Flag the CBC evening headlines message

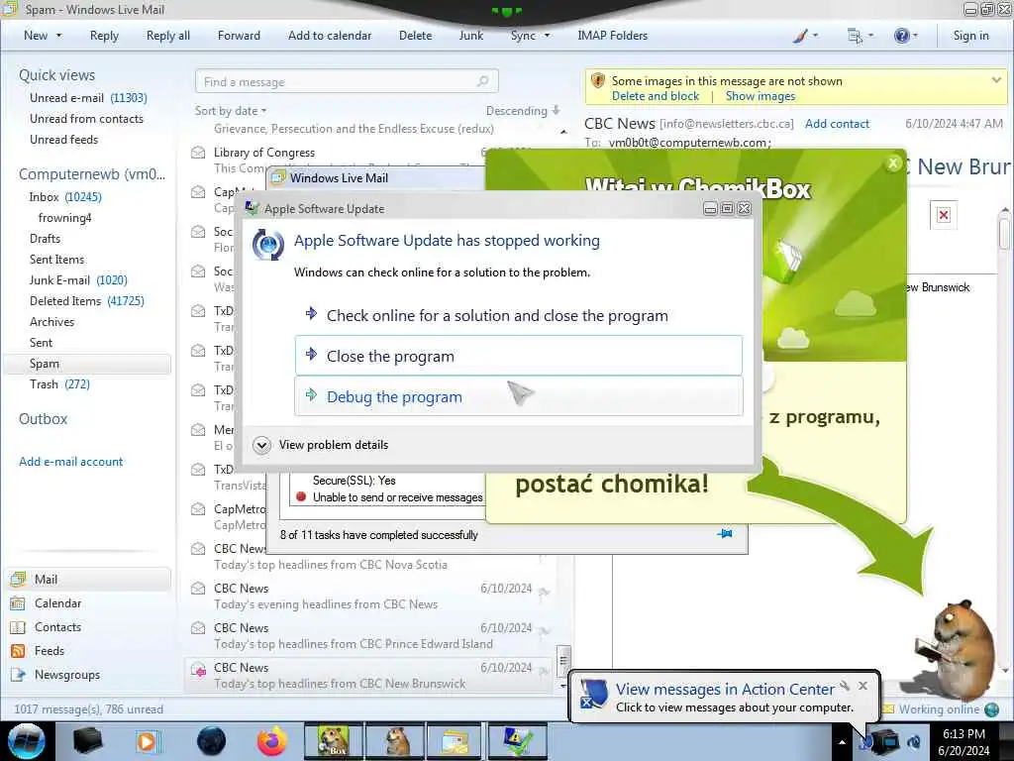(x=544, y=591)
